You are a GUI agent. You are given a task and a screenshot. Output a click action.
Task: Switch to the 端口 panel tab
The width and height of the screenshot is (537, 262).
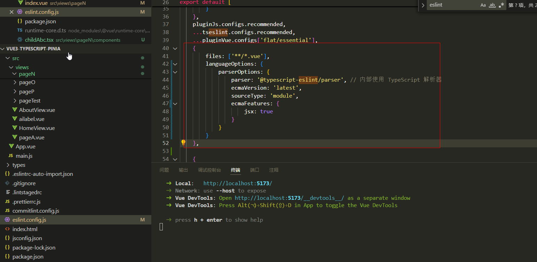pyautogui.click(x=255, y=170)
